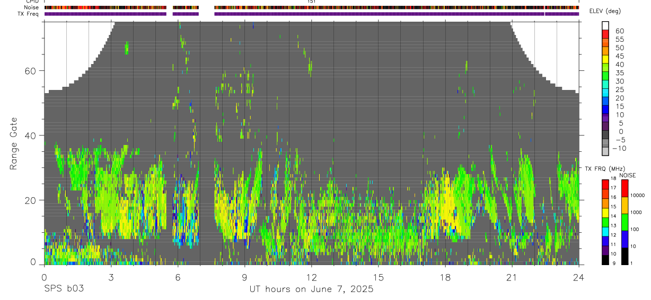Pick the light gray bottom swatch of elevation colorbar
The height and width of the screenshot is (300, 651).
(x=605, y=152)
